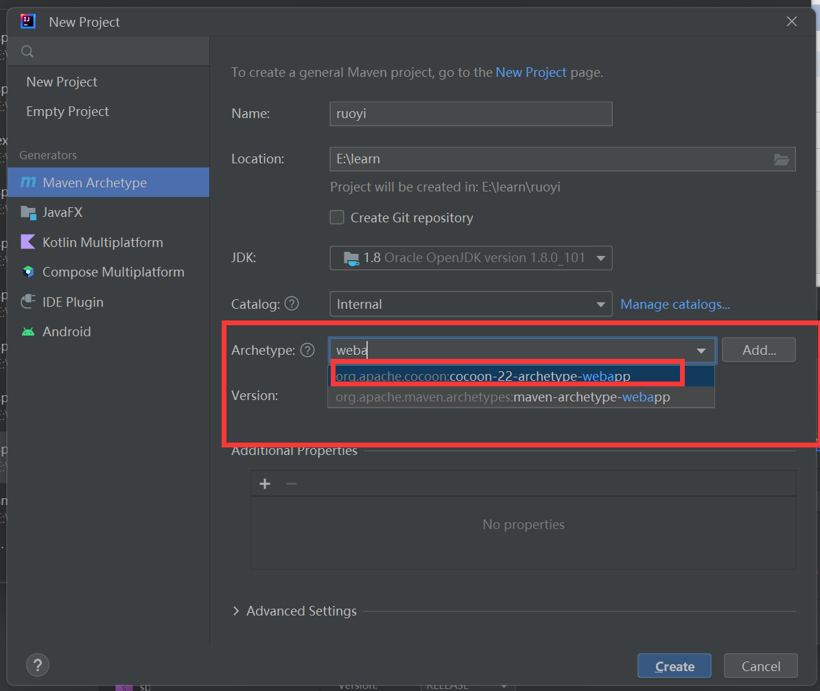820x691 pixels.
Task: Click the Compose Multiplatform logo icon
Action: point(28,272)
